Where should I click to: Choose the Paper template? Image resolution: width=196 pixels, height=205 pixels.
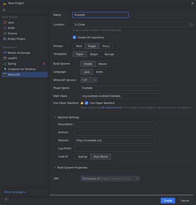80,54
